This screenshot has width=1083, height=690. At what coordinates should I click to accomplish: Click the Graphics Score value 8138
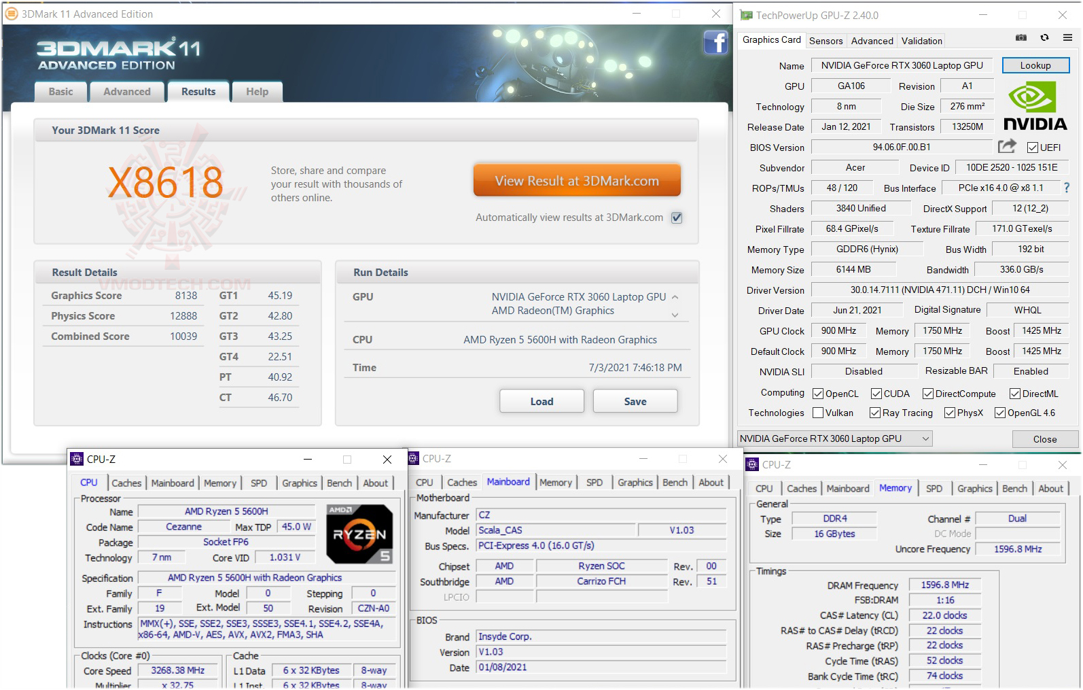[186, 296]
